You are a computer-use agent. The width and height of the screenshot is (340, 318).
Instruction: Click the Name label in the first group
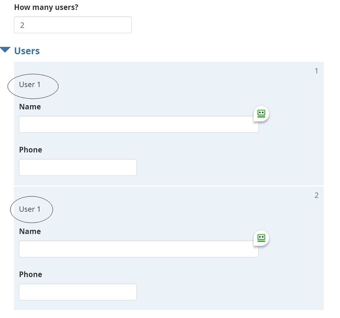[x=30, y=107]
